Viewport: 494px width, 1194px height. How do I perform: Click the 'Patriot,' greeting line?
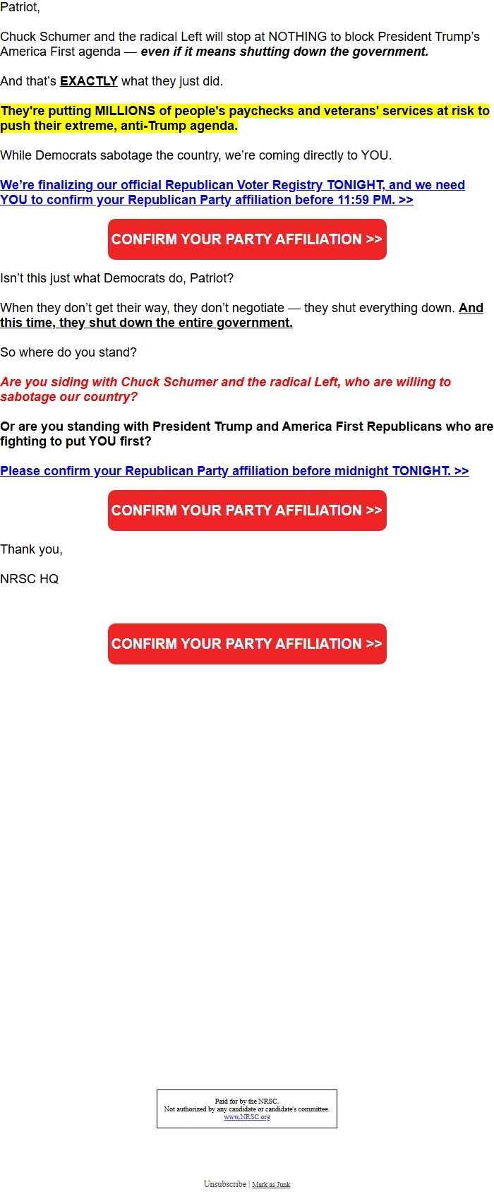pos(20,7)
